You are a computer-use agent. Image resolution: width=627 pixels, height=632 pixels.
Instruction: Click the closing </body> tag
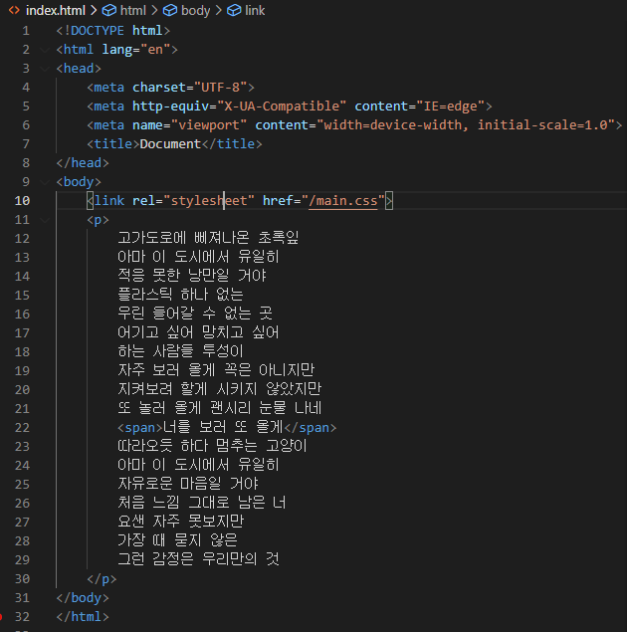pyautogui.click(x=83, y=598)
